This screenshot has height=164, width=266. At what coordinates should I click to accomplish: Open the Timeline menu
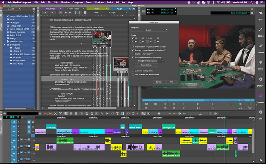click(x=65, y=2)
